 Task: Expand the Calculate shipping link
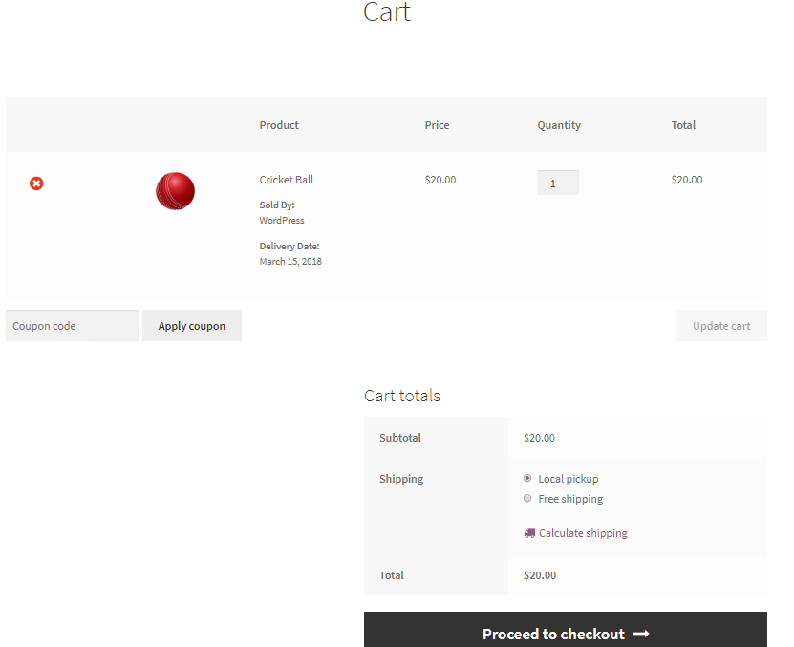click(x=582, y=533)
